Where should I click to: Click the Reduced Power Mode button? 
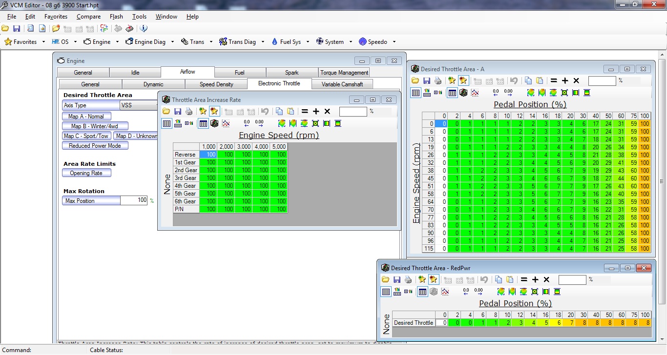pyautogui.click(x=95, y=146)
